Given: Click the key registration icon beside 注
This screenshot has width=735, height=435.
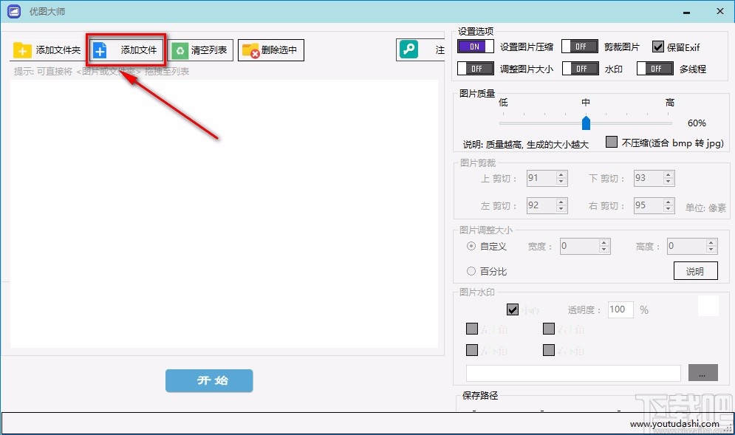Looking at the screenshot, I should (x=408, y=49).
